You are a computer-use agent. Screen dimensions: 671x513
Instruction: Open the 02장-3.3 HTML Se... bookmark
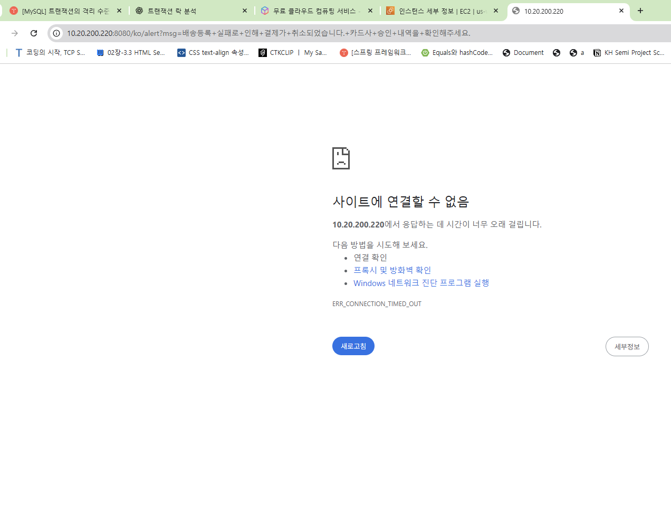coord(131,53)
